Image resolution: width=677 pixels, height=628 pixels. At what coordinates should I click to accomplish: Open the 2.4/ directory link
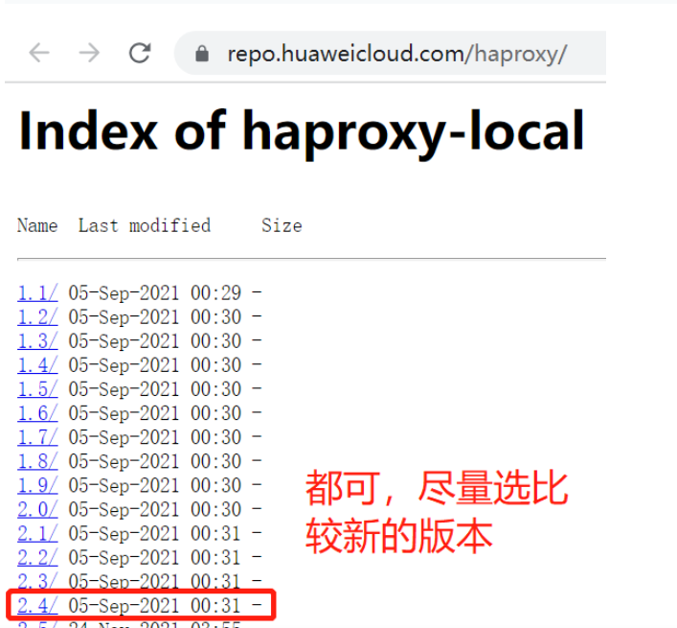(x=37, y=606)
